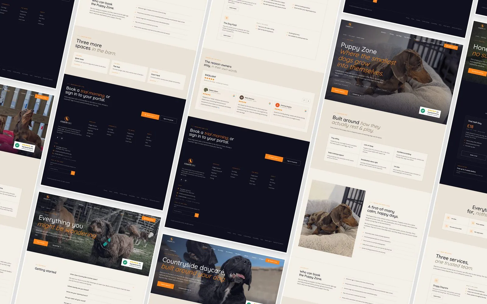
Task: Click Miami Pearson's M avatar
Action: [242, 97]
